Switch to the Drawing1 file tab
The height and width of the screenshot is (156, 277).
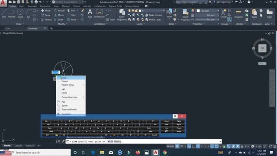tap(33, 28)
